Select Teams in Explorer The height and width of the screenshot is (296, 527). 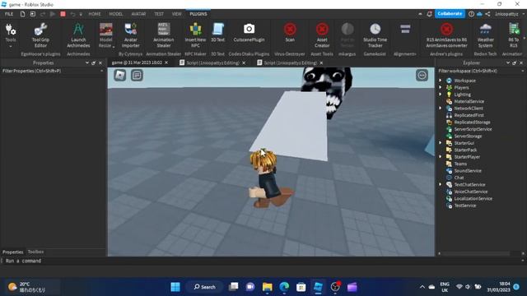(460, 164)
